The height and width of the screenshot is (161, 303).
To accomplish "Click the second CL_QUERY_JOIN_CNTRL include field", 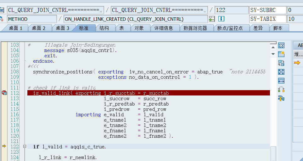I will point(159,10).
